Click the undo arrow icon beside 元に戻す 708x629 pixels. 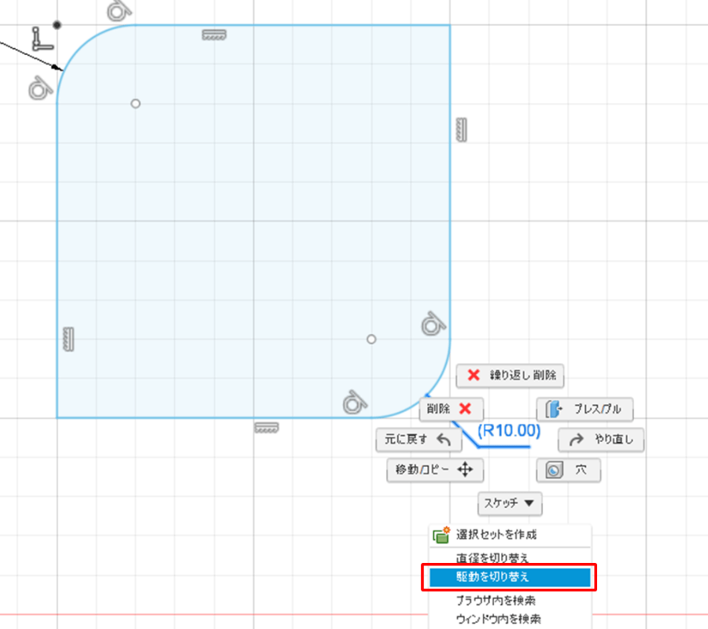(444, 440)
